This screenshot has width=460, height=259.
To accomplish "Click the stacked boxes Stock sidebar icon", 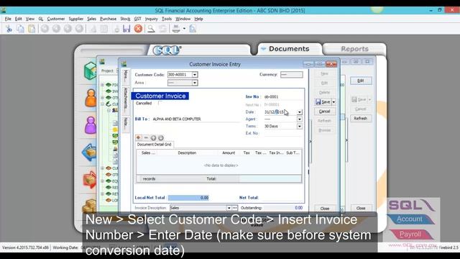I will (x=89, y=206).
